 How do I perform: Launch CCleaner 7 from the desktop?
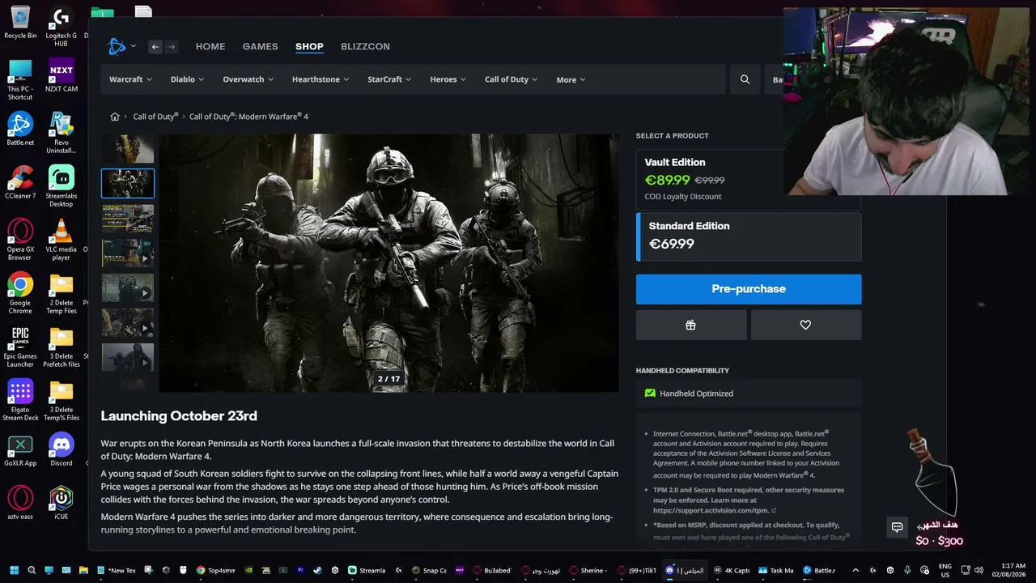tap(20, 182)
